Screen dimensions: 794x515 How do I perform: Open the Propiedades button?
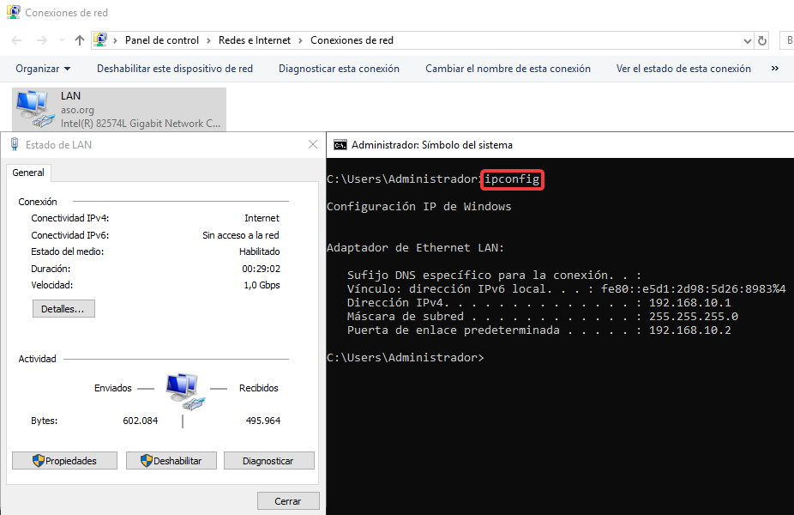click(64, 461)
